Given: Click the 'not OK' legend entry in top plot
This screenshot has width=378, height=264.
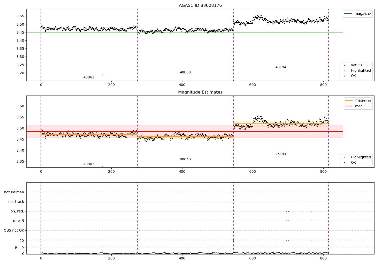Looking at the screenshot, I should click(x=354, y=65).
